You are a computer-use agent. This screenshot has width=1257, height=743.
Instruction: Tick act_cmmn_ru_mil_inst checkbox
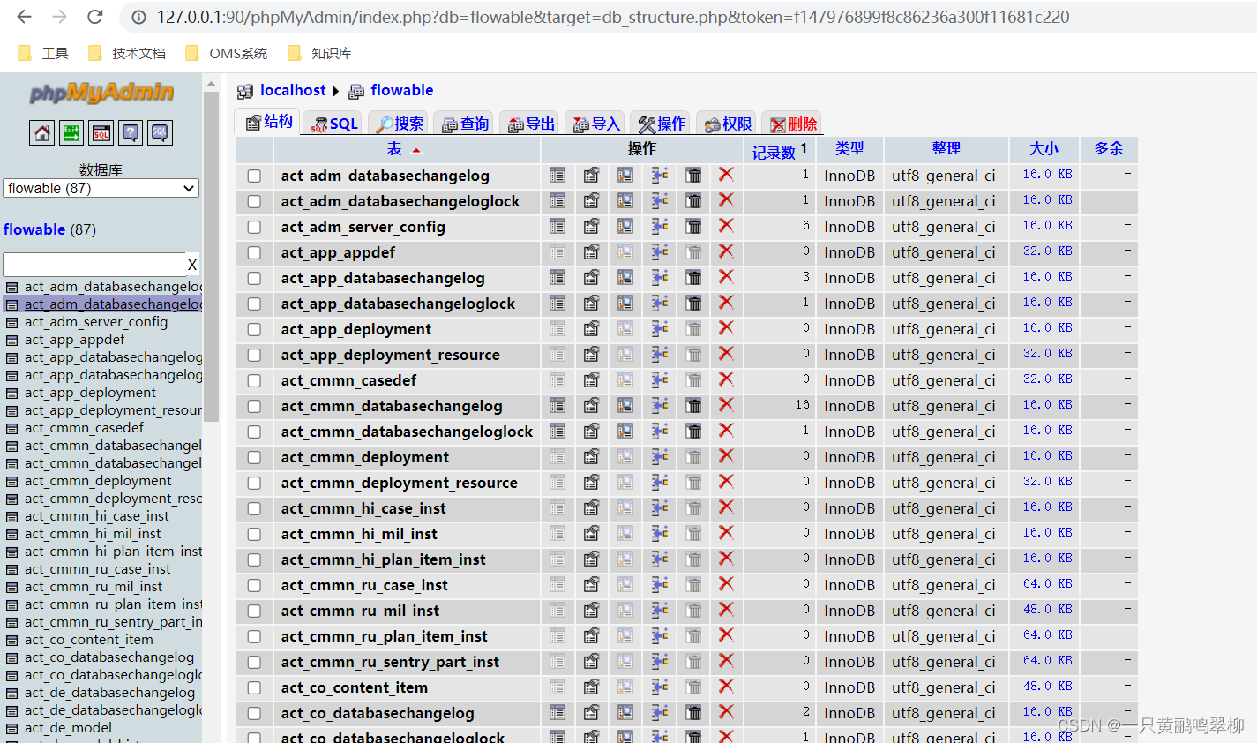click(254, 612)
